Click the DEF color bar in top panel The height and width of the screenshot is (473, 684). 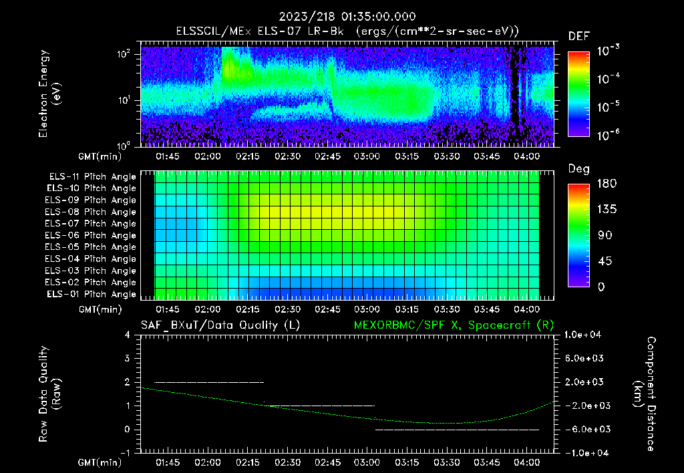click(578, 94)
